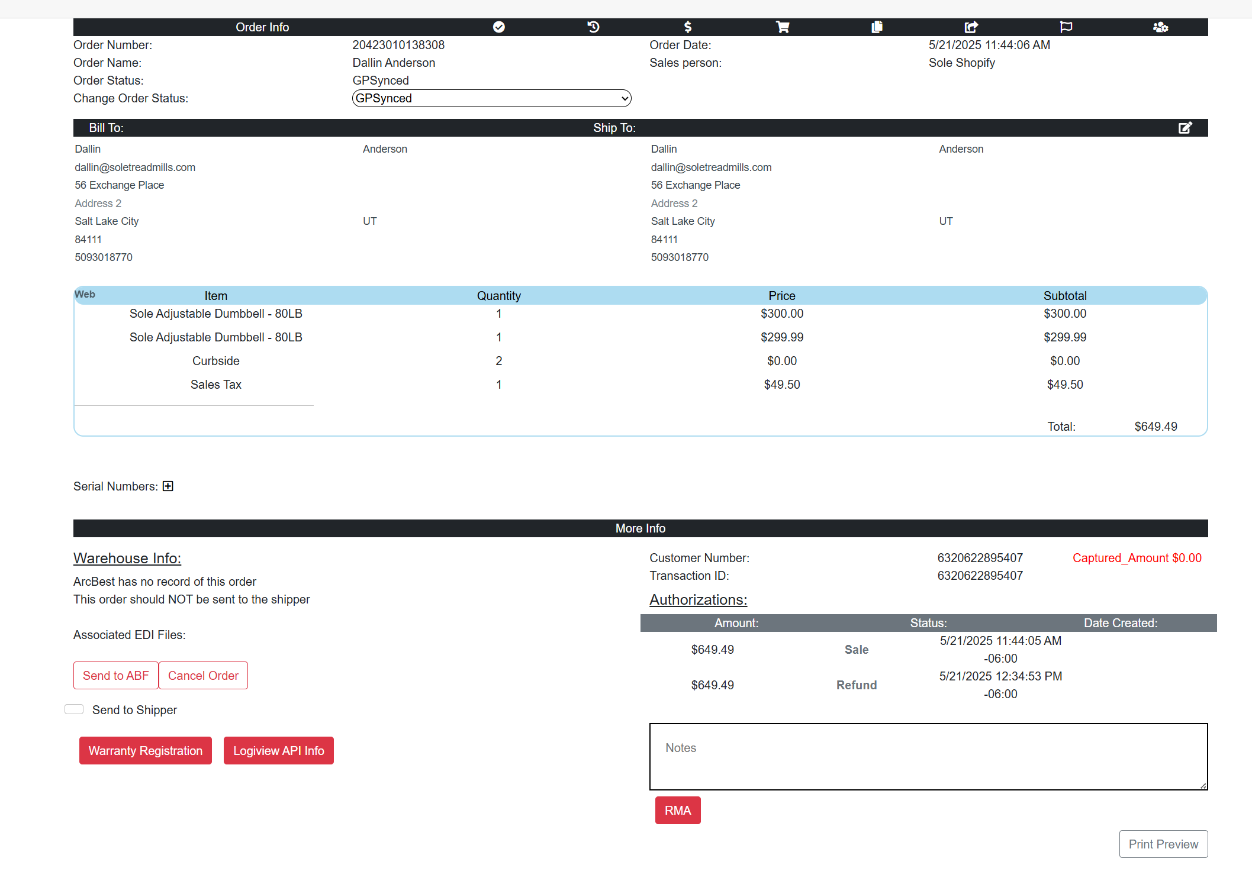
Task: Open Logiview API Info
Action: (279, 751)
